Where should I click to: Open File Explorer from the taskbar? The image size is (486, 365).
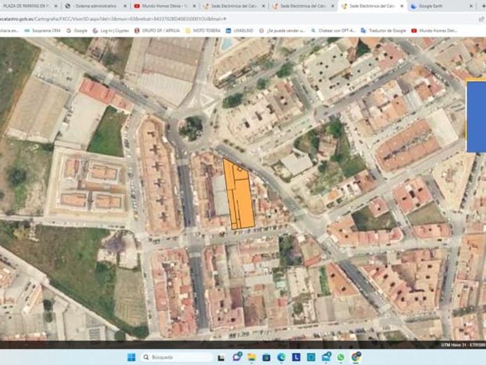pos(252,357)
